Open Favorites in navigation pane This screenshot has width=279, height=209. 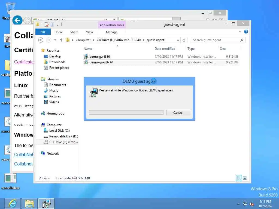(x=53, y=50)
